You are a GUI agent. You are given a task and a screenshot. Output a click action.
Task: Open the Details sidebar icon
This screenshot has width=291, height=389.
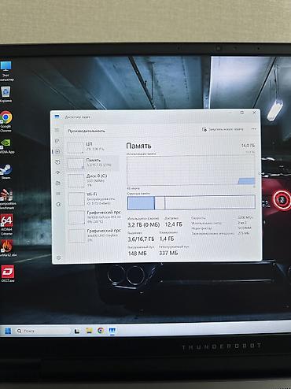tap(58, 194)
